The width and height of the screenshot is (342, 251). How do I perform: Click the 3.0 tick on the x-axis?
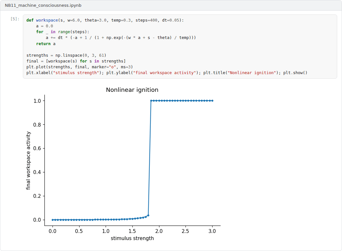[x=212, y=231]
